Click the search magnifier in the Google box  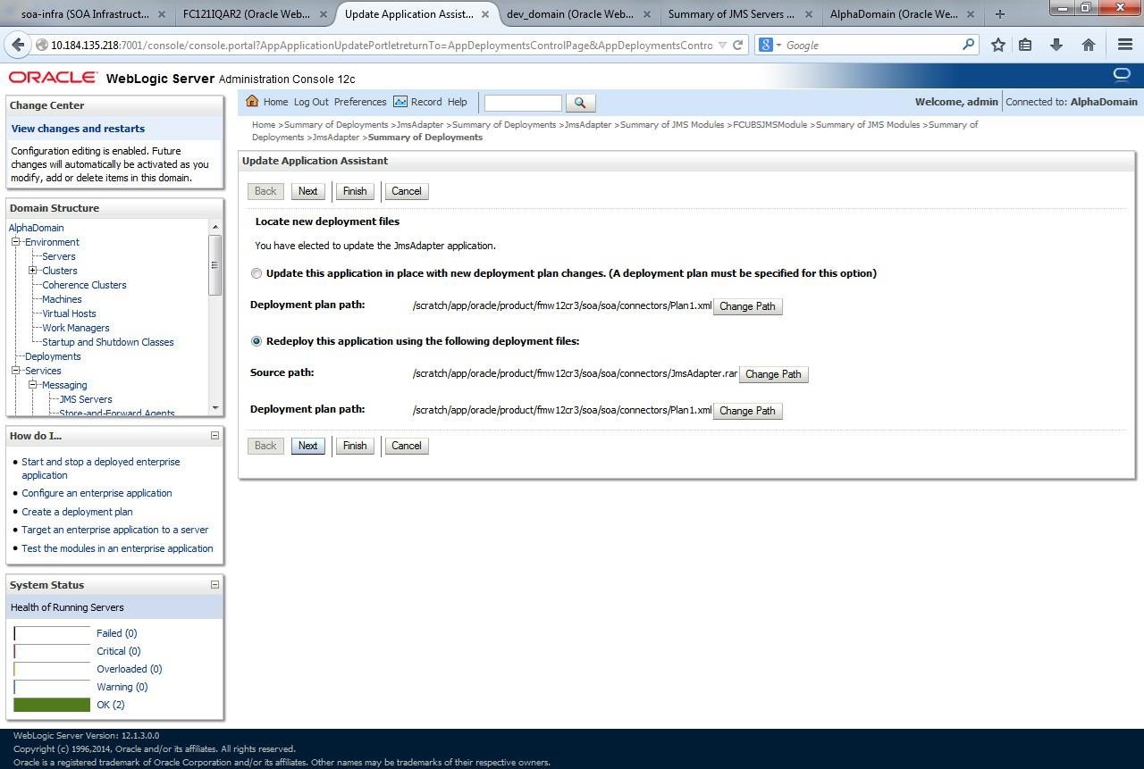969,45
